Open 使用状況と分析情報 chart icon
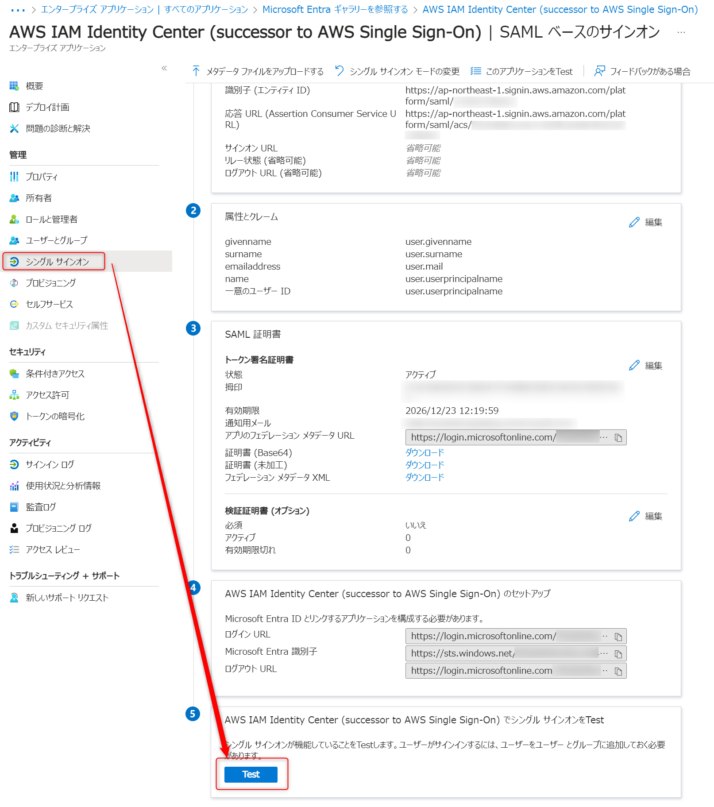Screen dimensions: 714x807 pos(14,486)
